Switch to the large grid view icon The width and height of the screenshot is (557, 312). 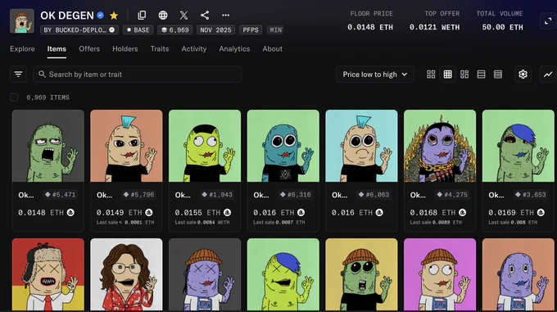431,75
